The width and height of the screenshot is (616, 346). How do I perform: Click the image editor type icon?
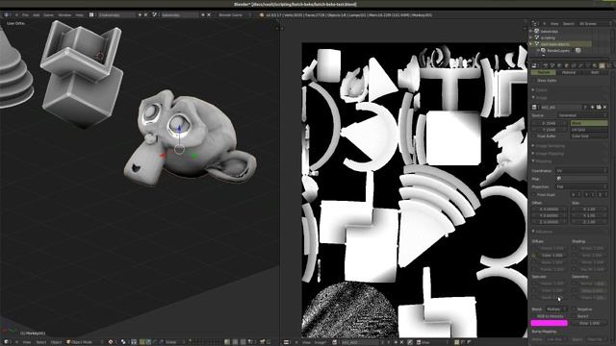286,342
